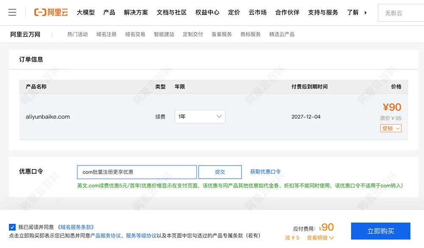The image size is (424, 248).
Task: Open the hamburger navigation menu
Action: click(x=12, y=12)
